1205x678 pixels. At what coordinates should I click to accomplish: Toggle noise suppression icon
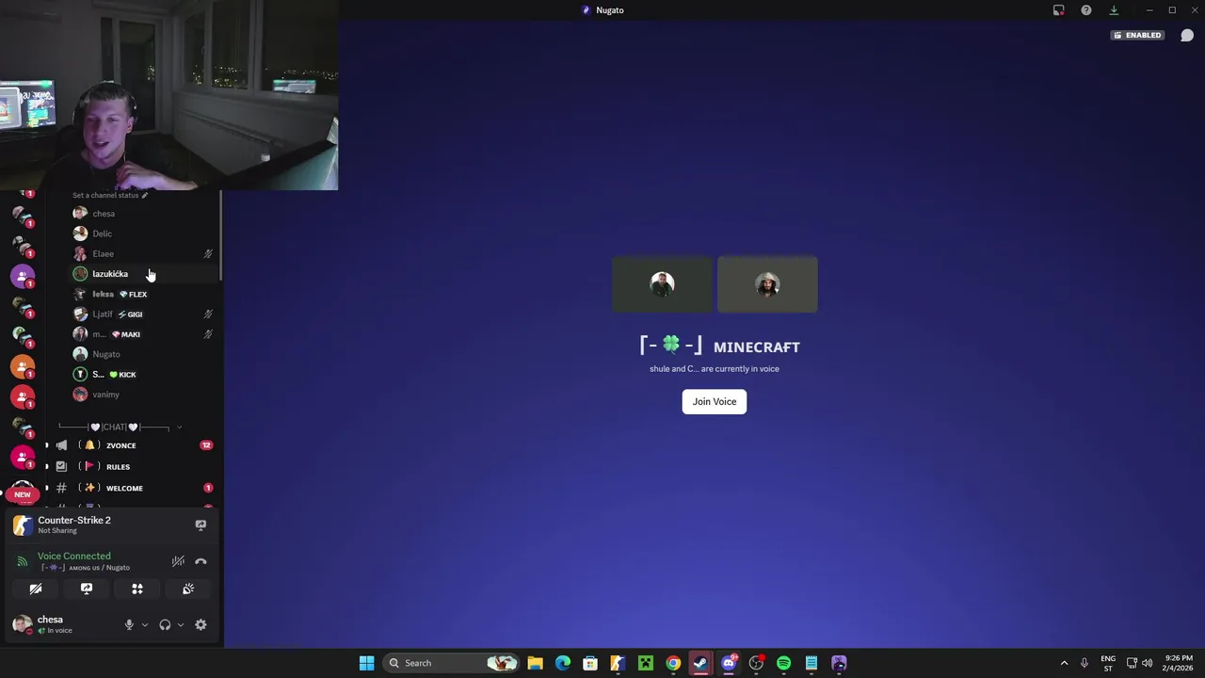pos(178,562)
